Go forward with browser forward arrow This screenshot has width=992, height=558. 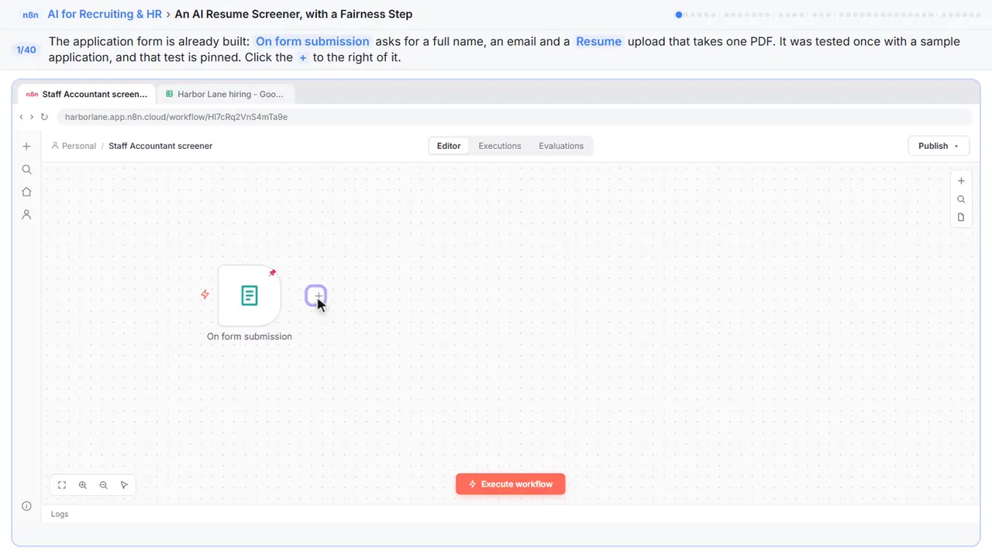[x=31, y=117]
